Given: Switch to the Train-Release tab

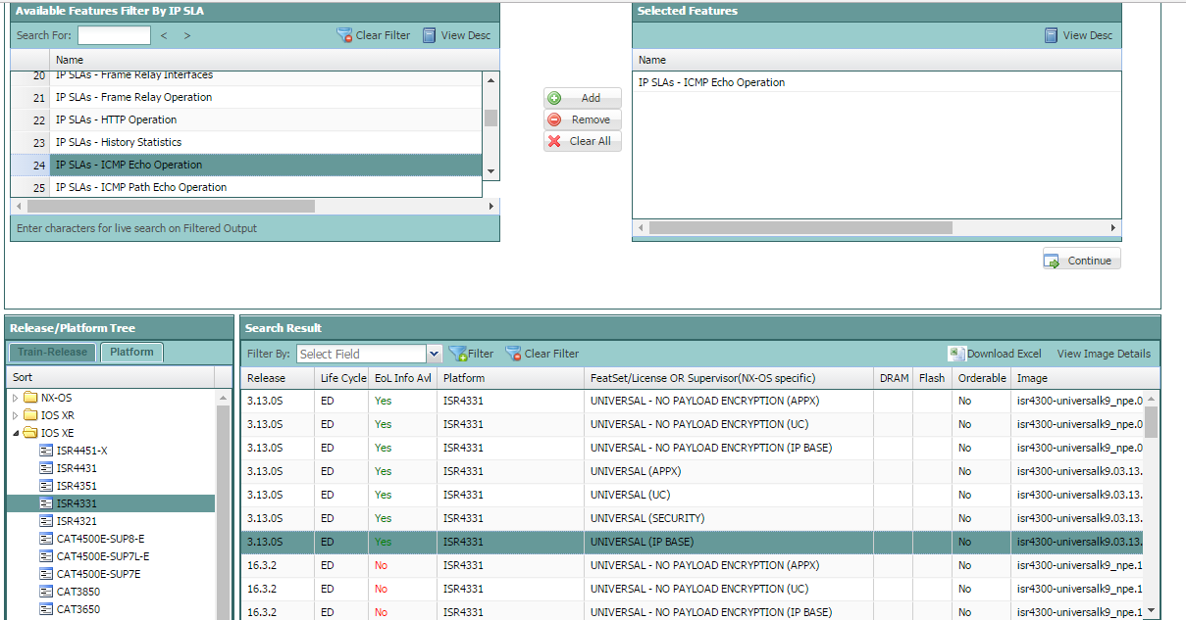Looking at the screenshot, I should coord(53,352).
